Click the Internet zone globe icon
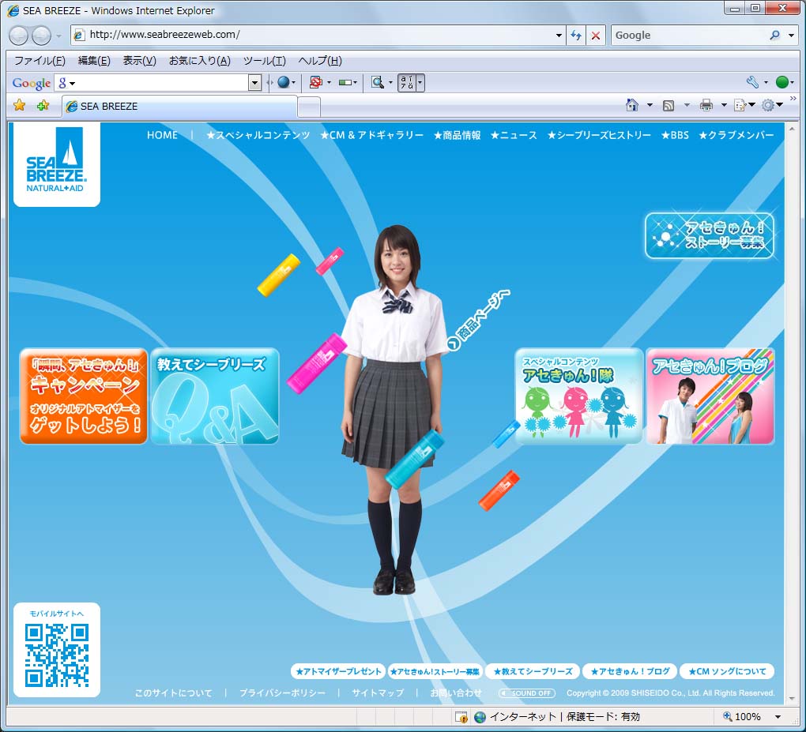 pyautogui.click(x=480, y=717)
